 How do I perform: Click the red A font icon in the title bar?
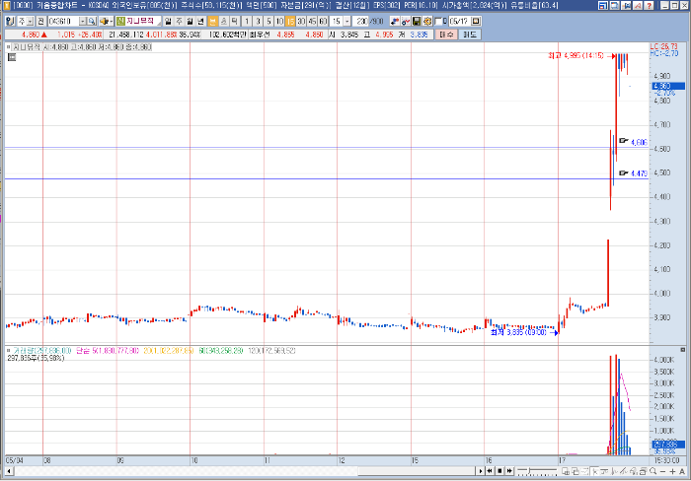(x=638, y=6)
